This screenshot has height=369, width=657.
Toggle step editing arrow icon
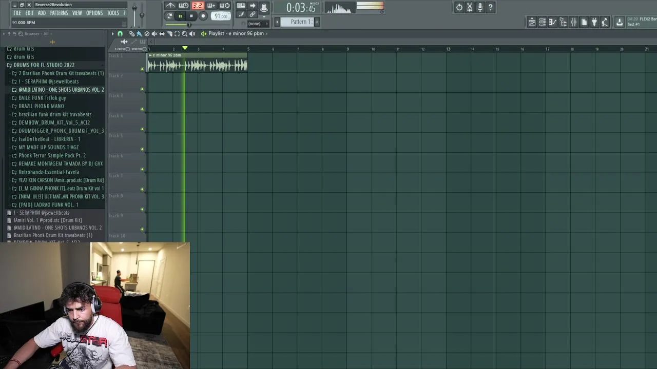point(253,6)
